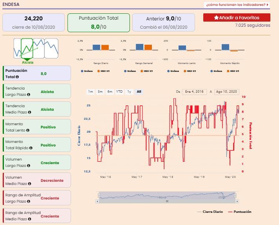Viewport: 279px width, 225px height.
Task: Click info icon for Volumen Medio Plazo
Action: click(29, 183)
